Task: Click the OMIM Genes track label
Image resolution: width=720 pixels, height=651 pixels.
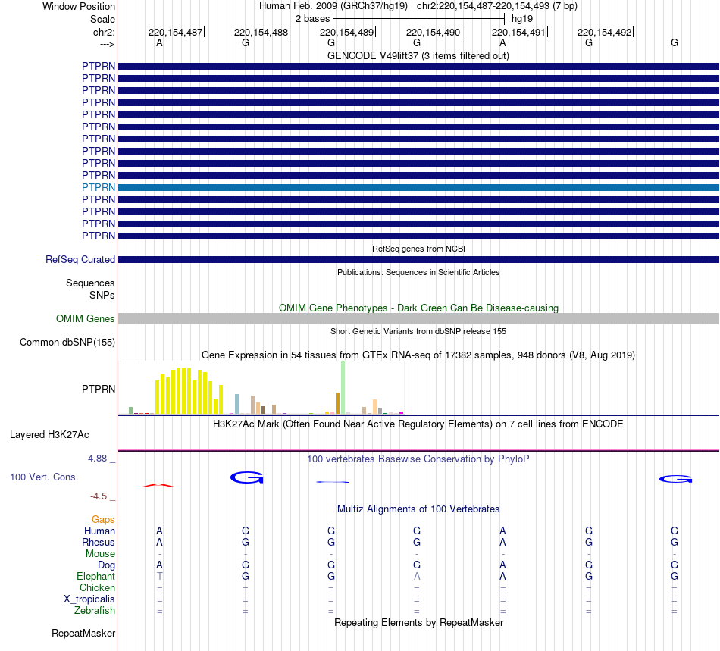Action: 86,318
